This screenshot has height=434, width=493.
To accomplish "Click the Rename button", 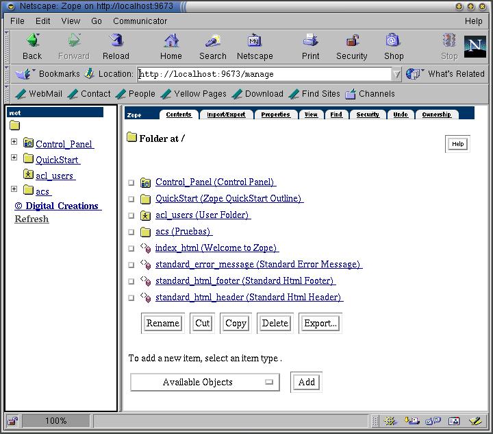I will pyautogui.click(x=162, y=323).
